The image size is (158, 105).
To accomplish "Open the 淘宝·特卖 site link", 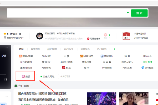I will pyautogui.click(x=26, y=56).
